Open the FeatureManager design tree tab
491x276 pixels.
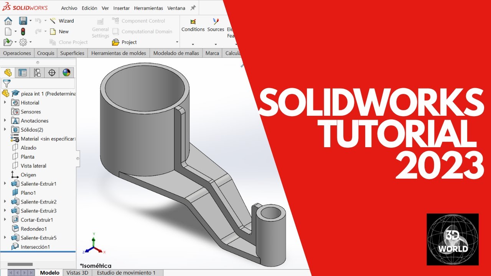pyautogui.click(x=8, y=72)
